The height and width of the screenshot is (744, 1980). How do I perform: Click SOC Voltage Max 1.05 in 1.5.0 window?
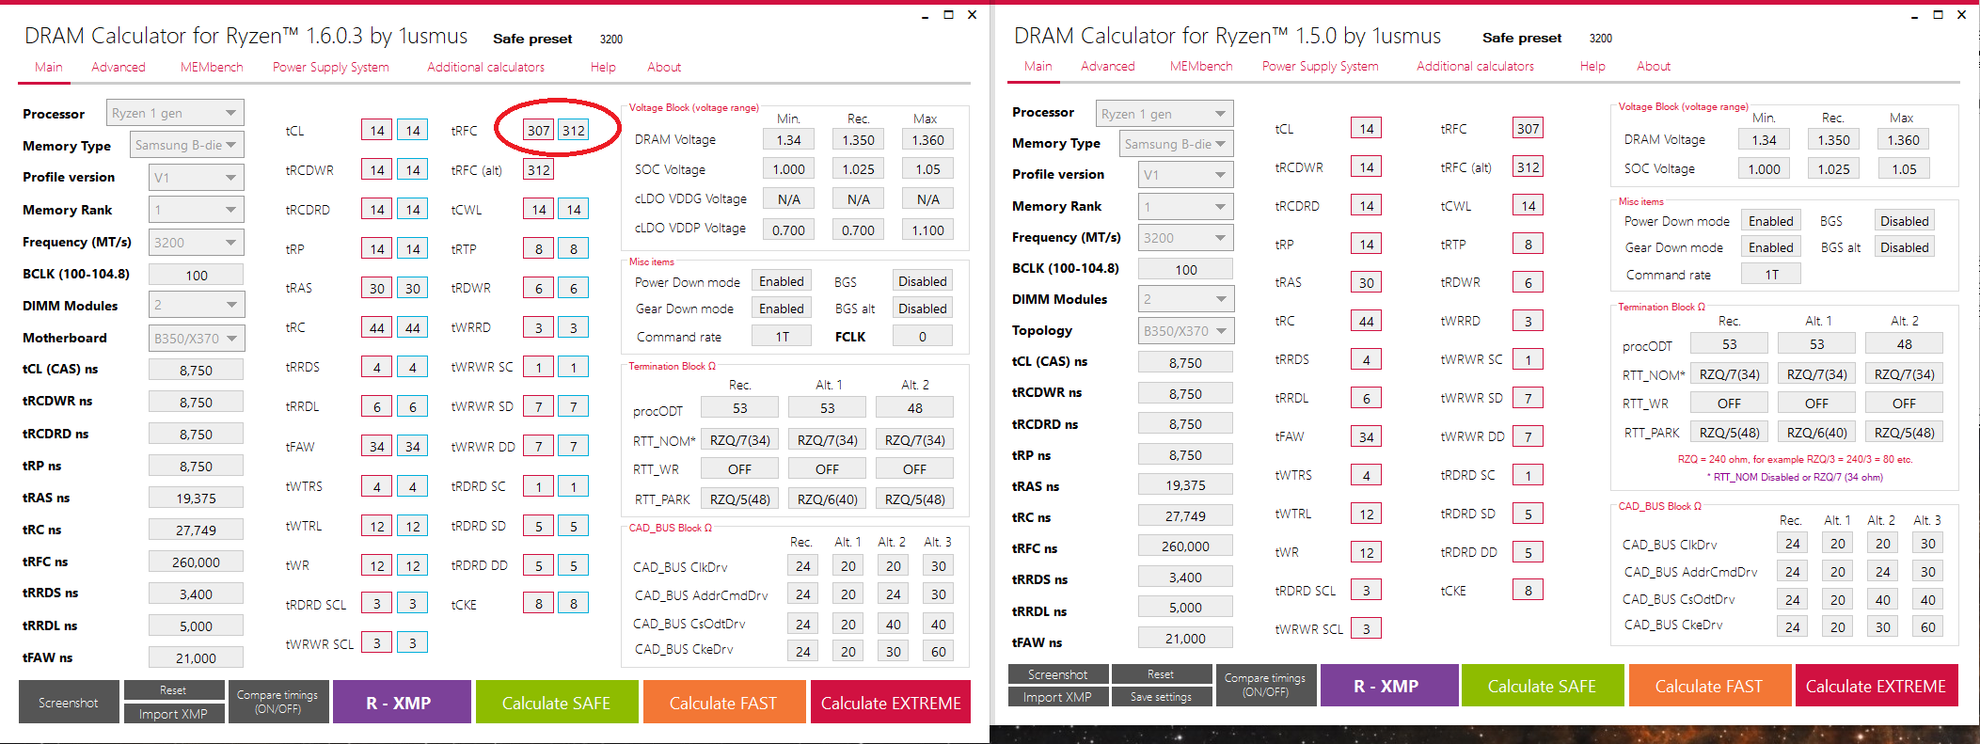click(x=1904, y=169)
